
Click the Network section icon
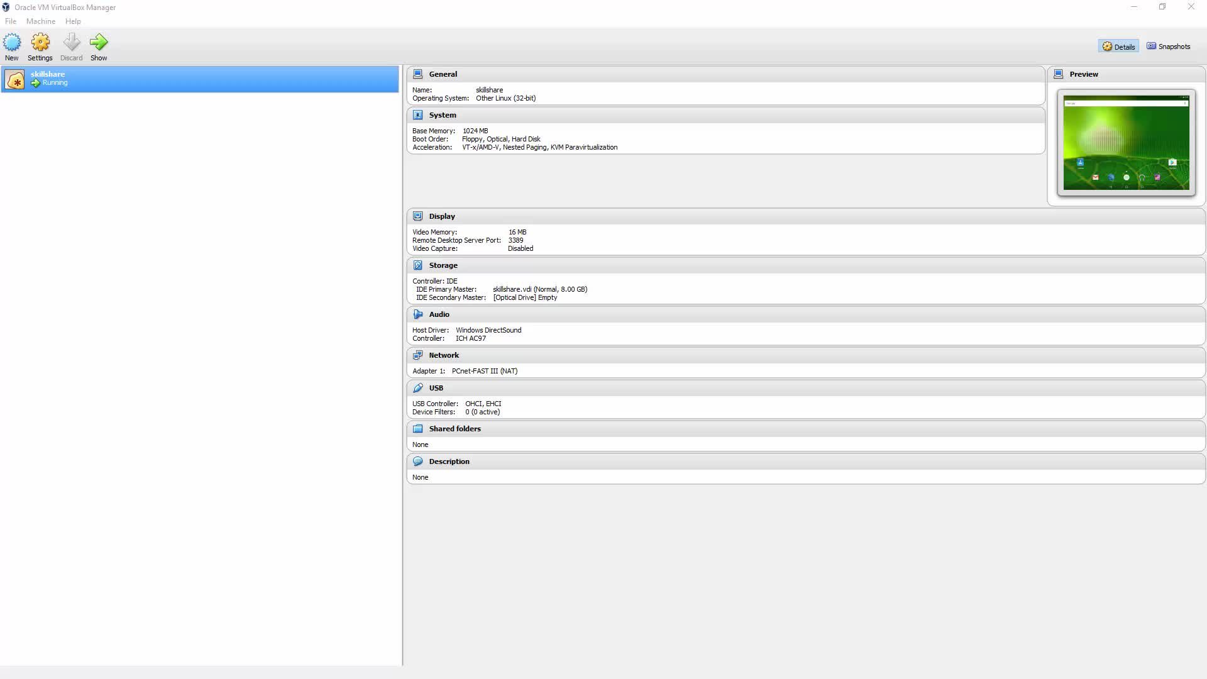coord(417,355)
